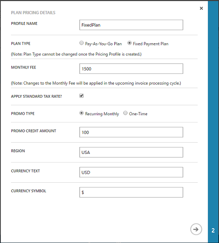This screenshot has height=243, width=219.
Task: Select the Pay-As-You-Go Plan radio button
Action: point(81,43)
